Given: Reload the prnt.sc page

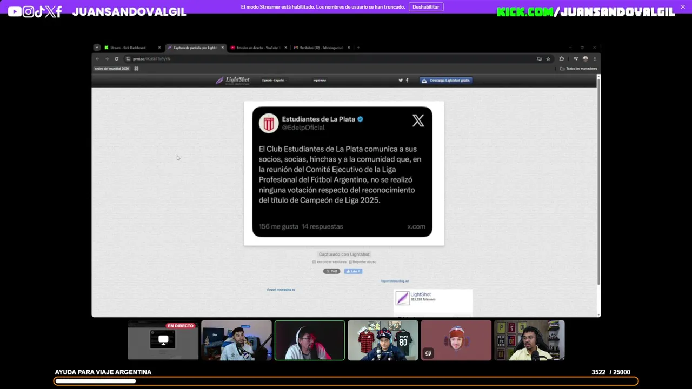Looking at the screenshot, I should coord(116,59).
